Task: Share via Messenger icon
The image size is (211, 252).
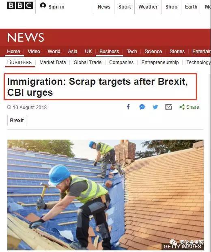Action: [x=142, y=107]
